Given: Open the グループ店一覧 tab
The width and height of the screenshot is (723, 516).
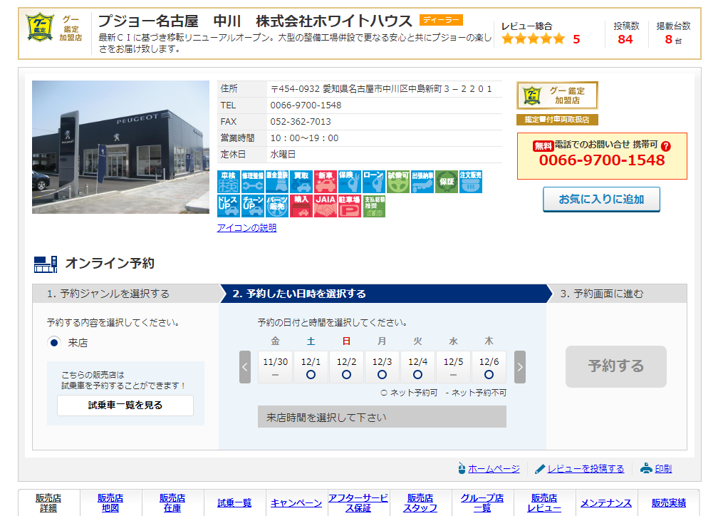Looking at the screenshot, I should [x=482, y=502].
